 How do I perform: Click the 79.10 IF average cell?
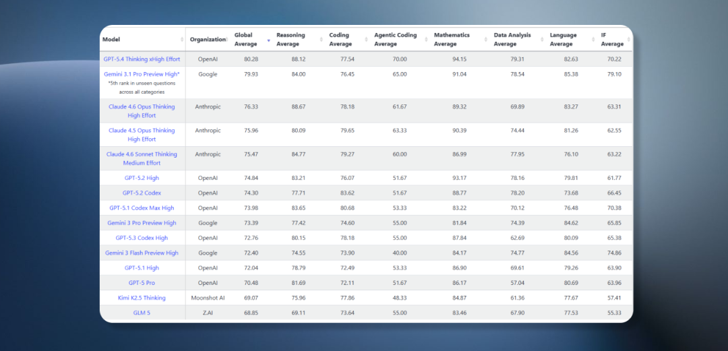(x=614, y=74)
